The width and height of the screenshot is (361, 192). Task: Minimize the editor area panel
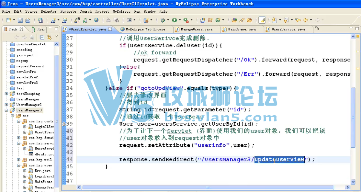coord(351,28)
